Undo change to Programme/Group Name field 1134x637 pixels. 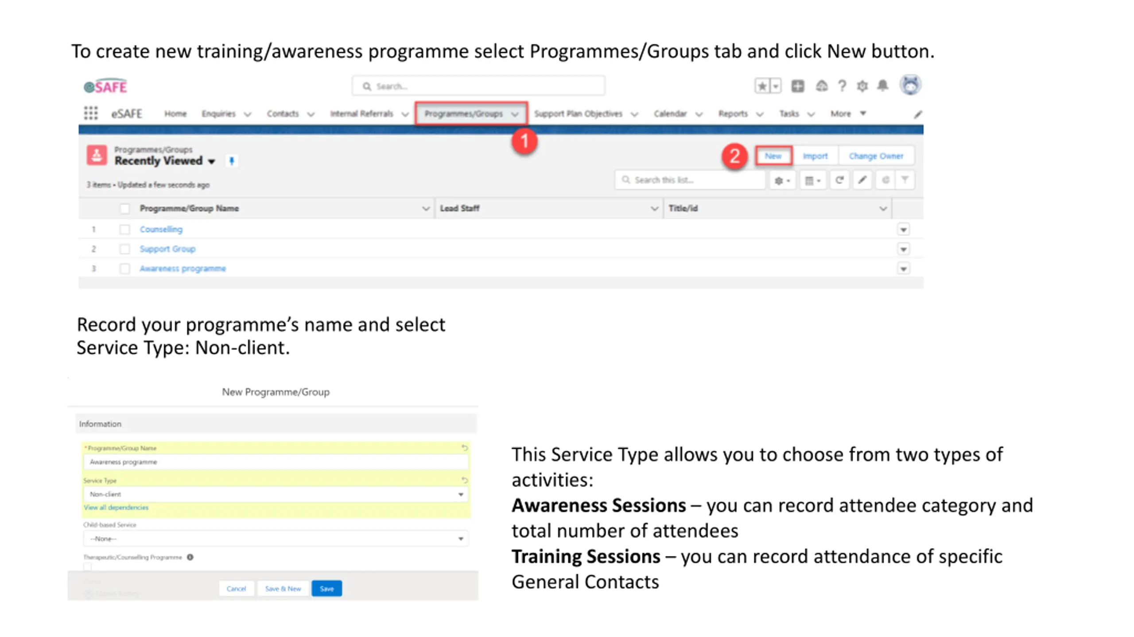point(464,448)
